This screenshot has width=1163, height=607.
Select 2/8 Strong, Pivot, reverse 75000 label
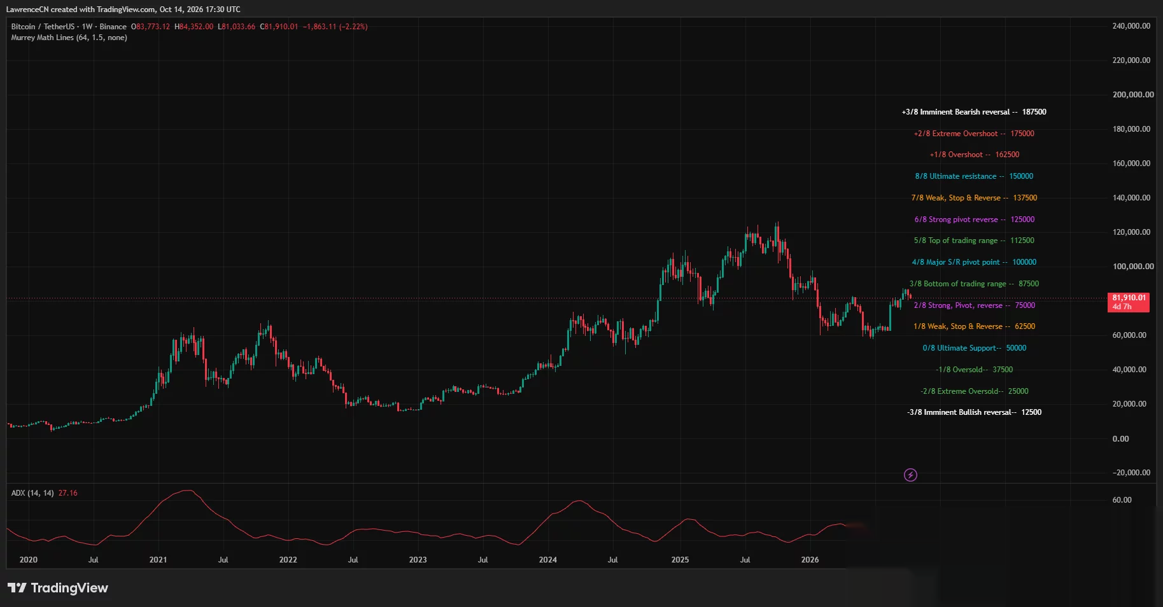975,305
